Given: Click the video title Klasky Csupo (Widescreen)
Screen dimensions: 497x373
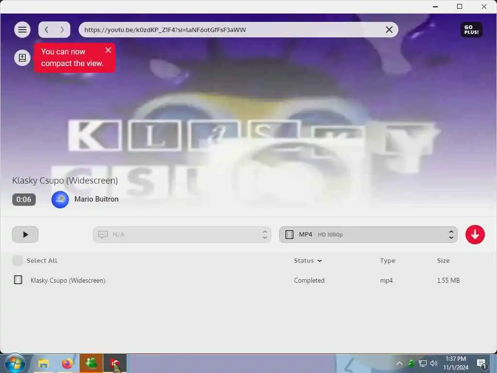Looking at the screenshot, I should (65, 181).
